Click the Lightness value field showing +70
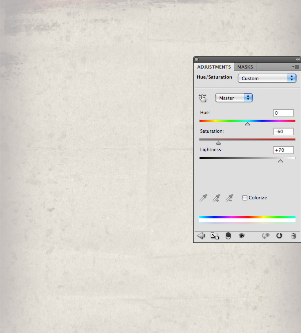This screenshot has width=301, height=333. tap(283, 150)
